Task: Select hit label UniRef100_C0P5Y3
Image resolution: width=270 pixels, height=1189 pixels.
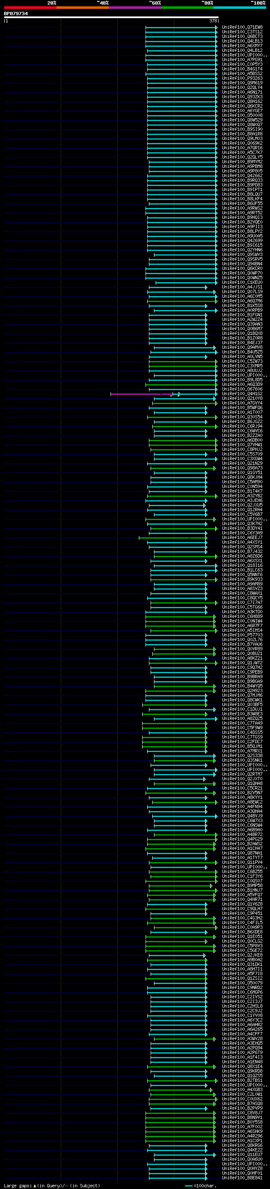Action: coord(242,64)
